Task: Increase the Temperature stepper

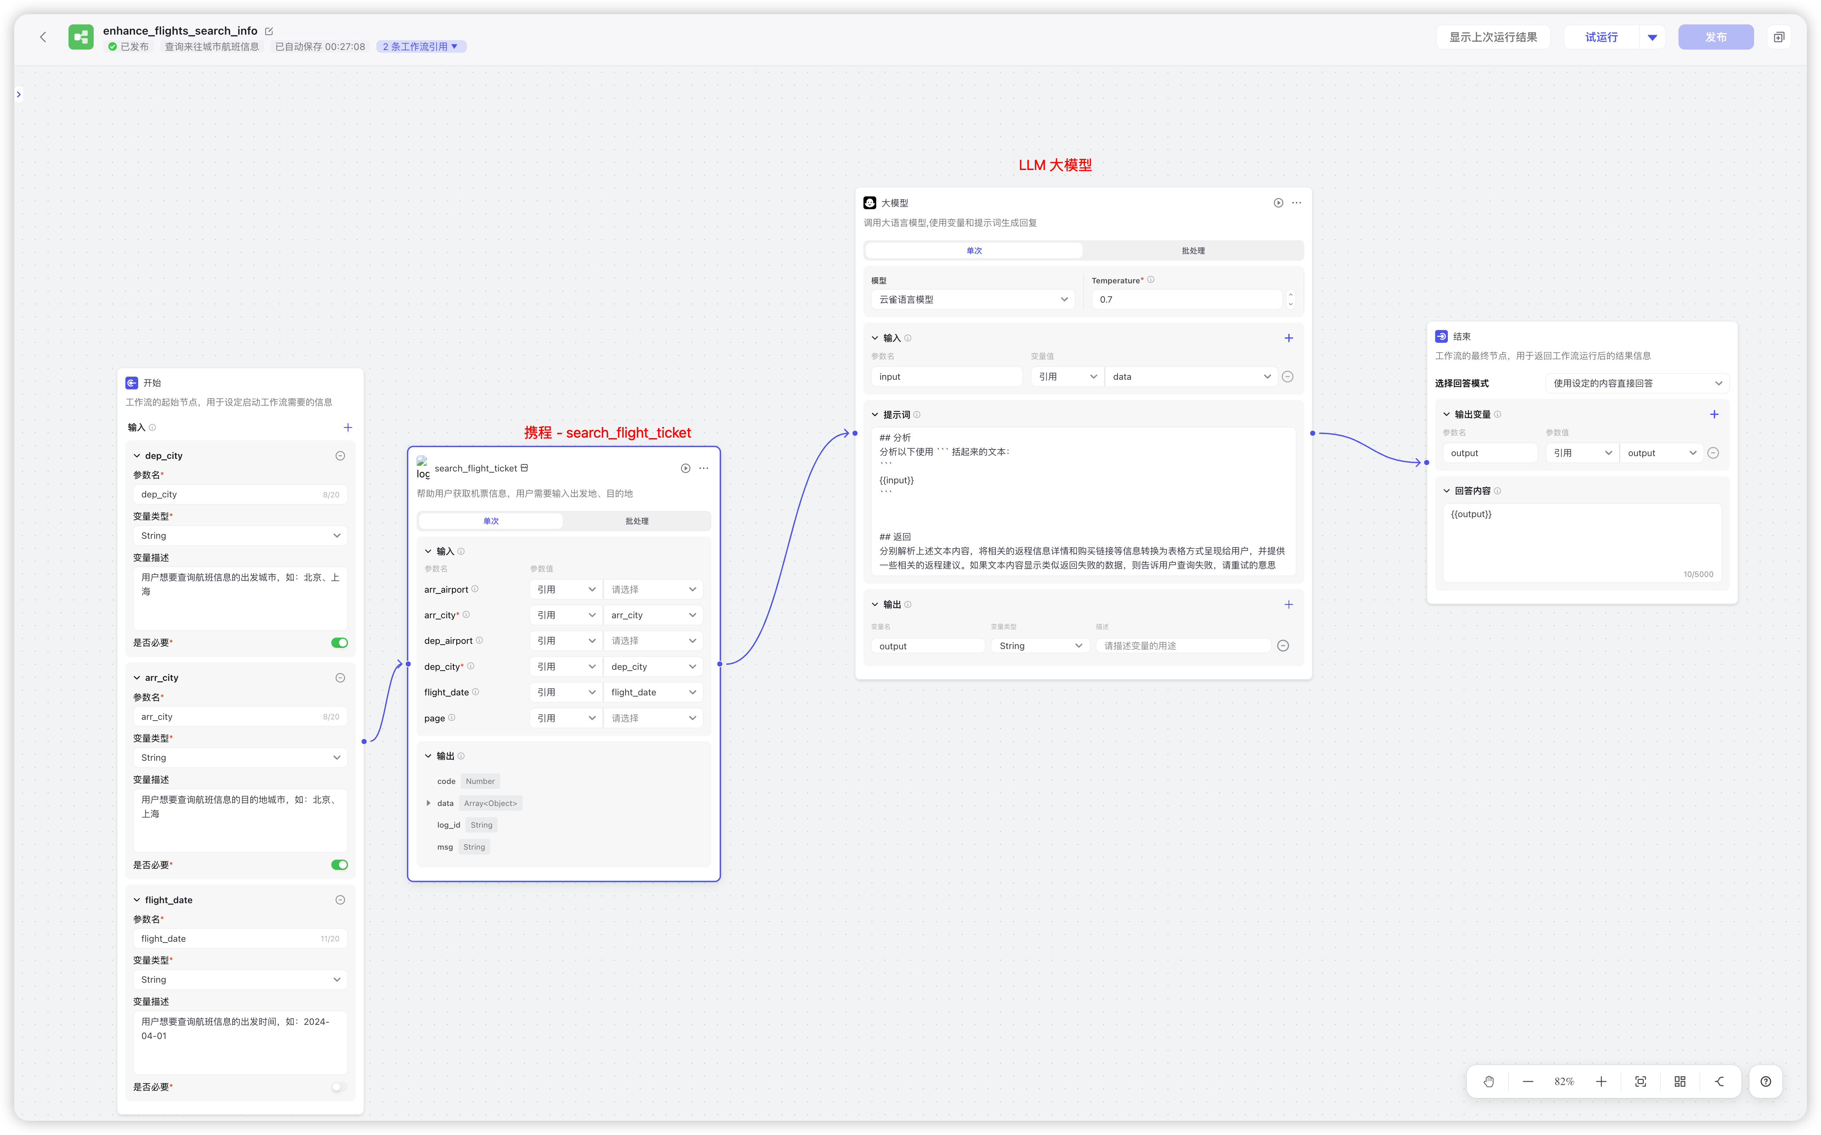Action: coord(1290,294)
